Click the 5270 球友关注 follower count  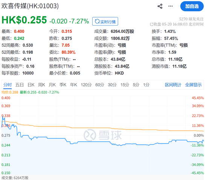pyautogui.click(x=191, y=19)
